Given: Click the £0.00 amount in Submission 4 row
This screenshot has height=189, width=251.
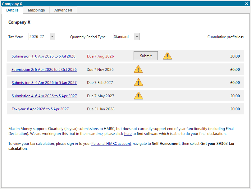Looking at the screenshot, I should click(x=235, y=96).
